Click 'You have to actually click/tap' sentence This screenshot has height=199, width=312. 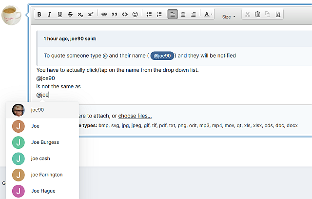(x=117, y=70)
